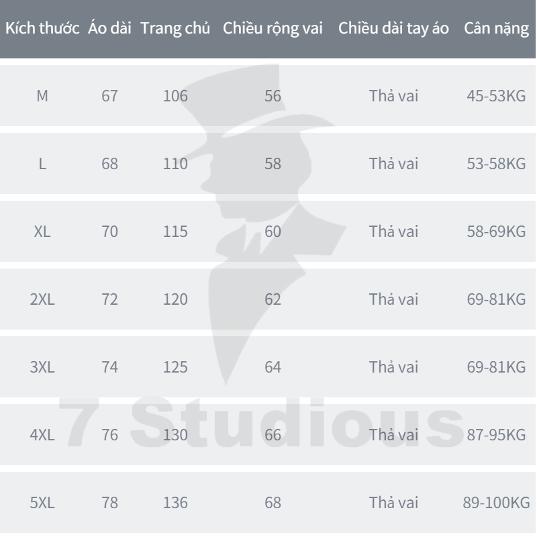
Task: Click "Thả vai" in the M row
Action: point(394,96)
